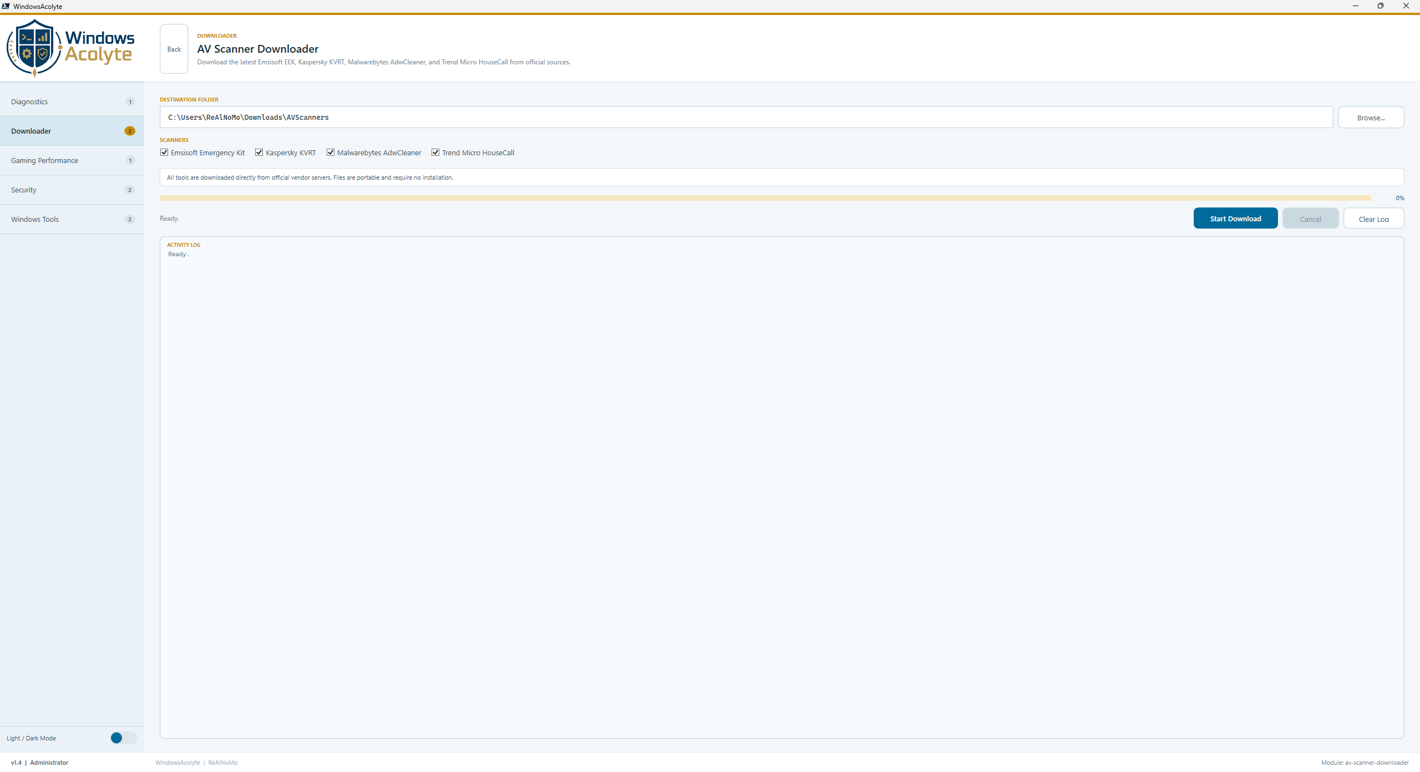The height and width of the screenshot is (772, 1420).
Task: Click the 0% progress percentage text
Action: [1400, 198]
